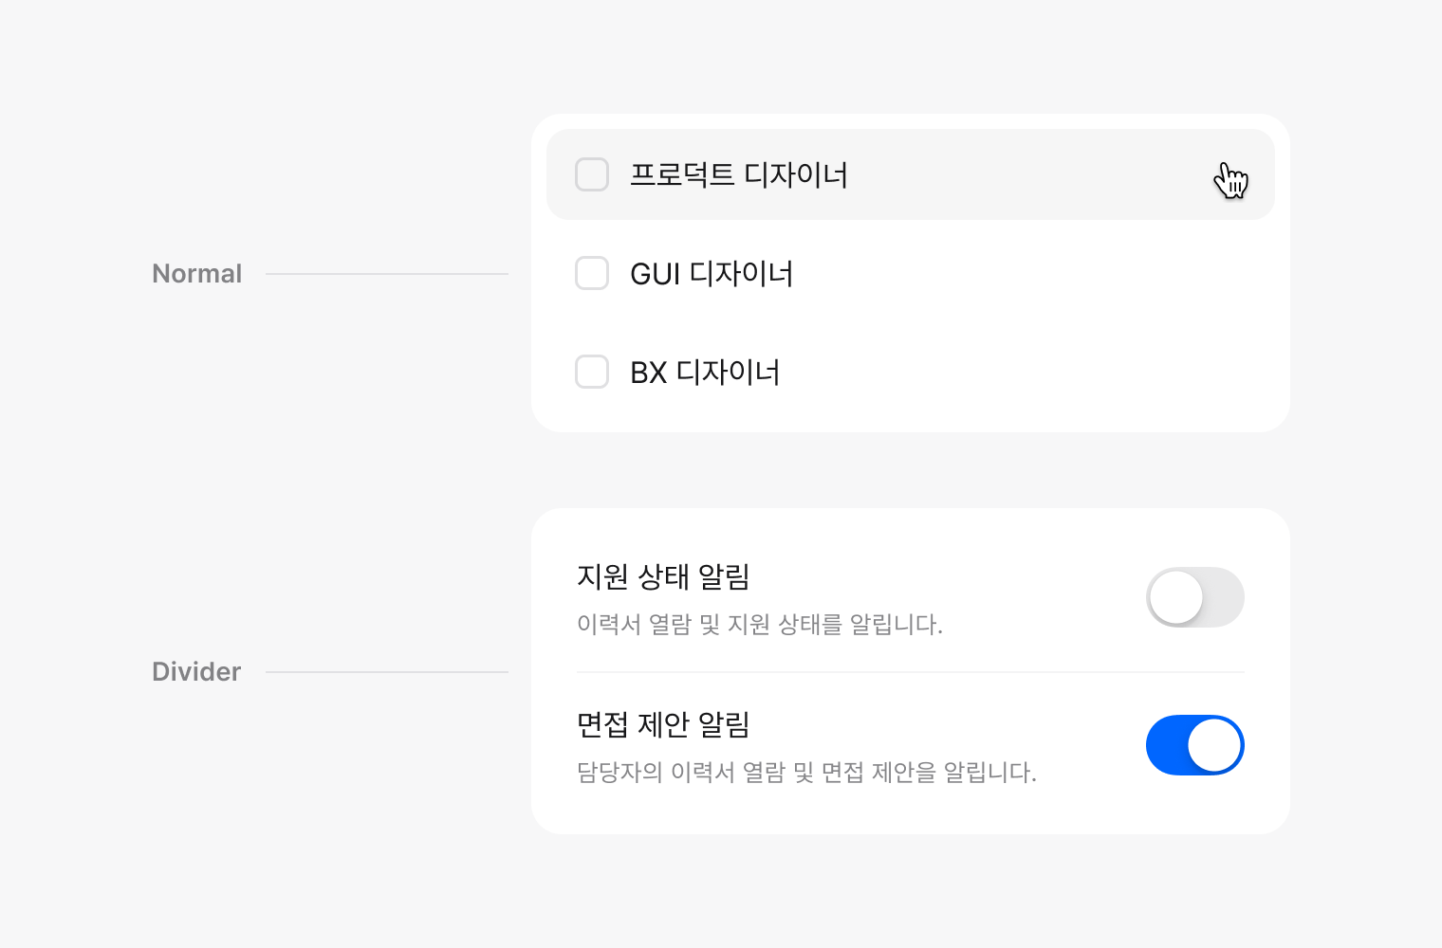The height and width of the screenshot is (948, 1442).
Task: Click the connector line next to the Normal label
Action: tap(386, 274)
